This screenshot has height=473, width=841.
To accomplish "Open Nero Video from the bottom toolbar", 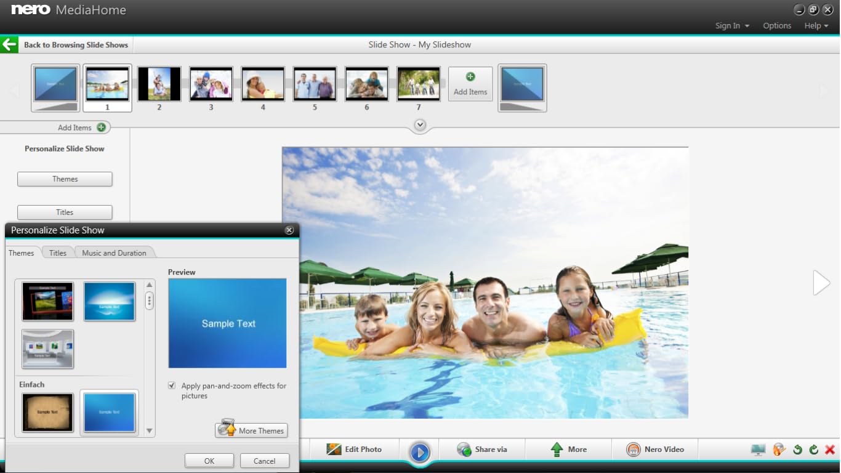I will point(655,450).
